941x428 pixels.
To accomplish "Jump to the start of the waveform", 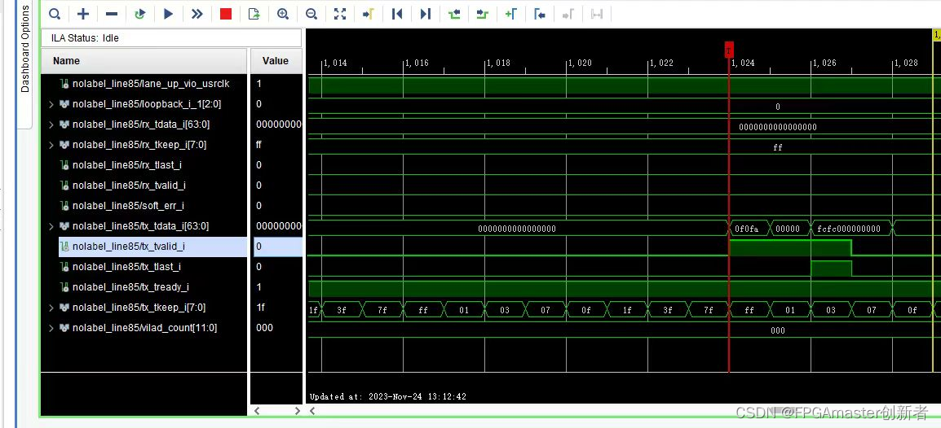I will [396, 14].
